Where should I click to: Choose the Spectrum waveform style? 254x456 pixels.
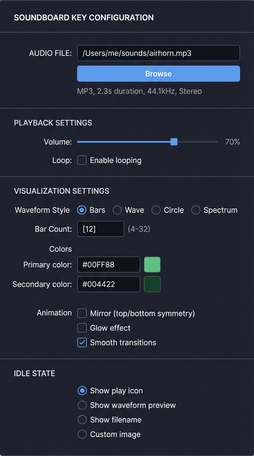tap(196, 210)
